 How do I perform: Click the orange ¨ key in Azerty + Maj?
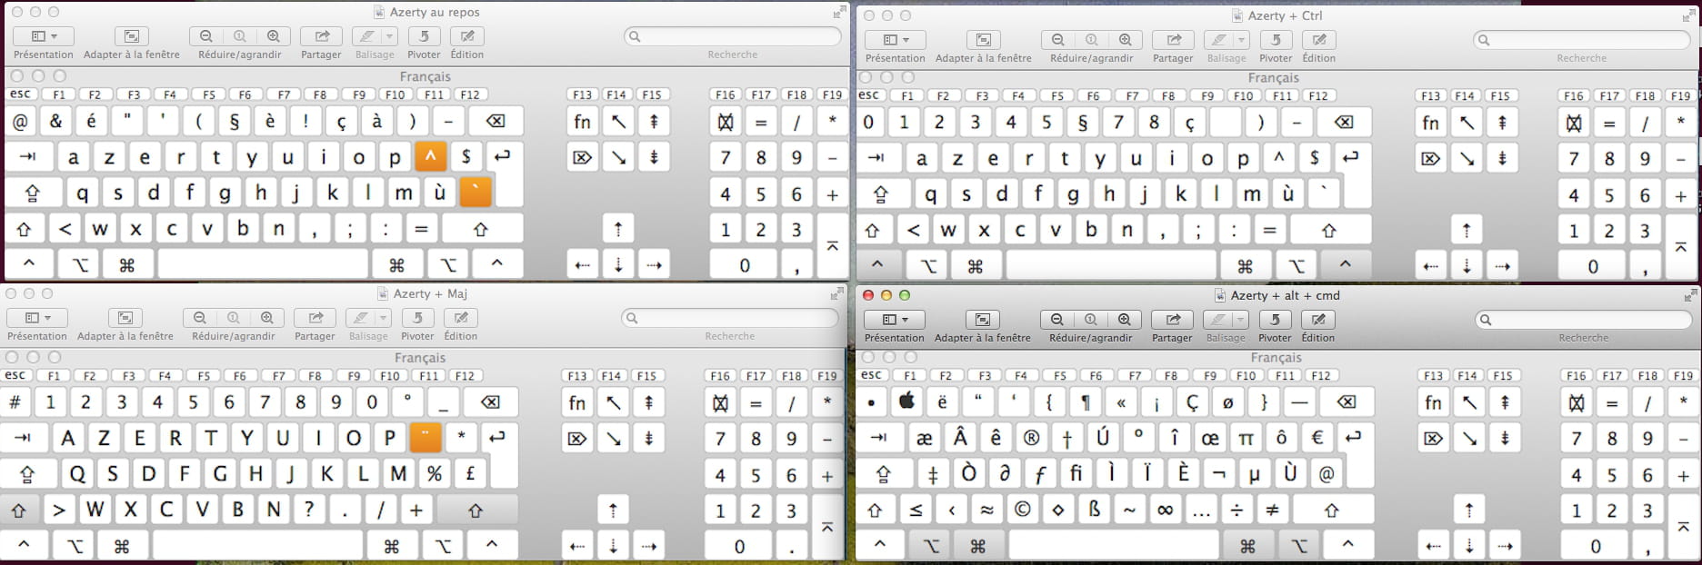point(425,437)
